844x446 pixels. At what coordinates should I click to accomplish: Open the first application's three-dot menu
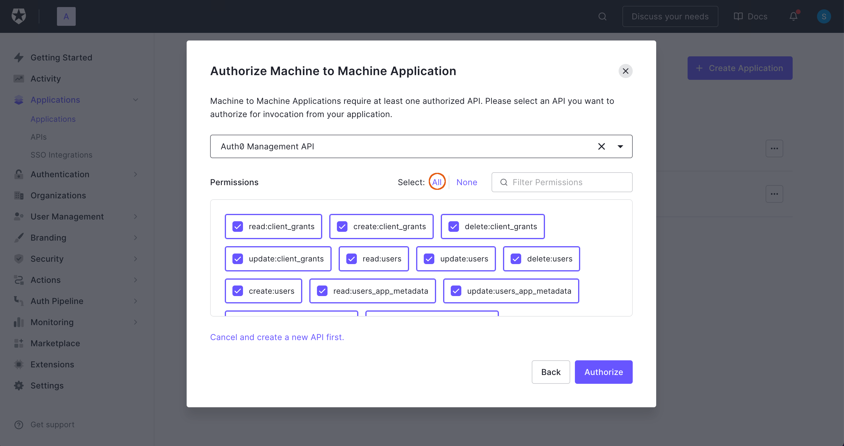(774, 148)
